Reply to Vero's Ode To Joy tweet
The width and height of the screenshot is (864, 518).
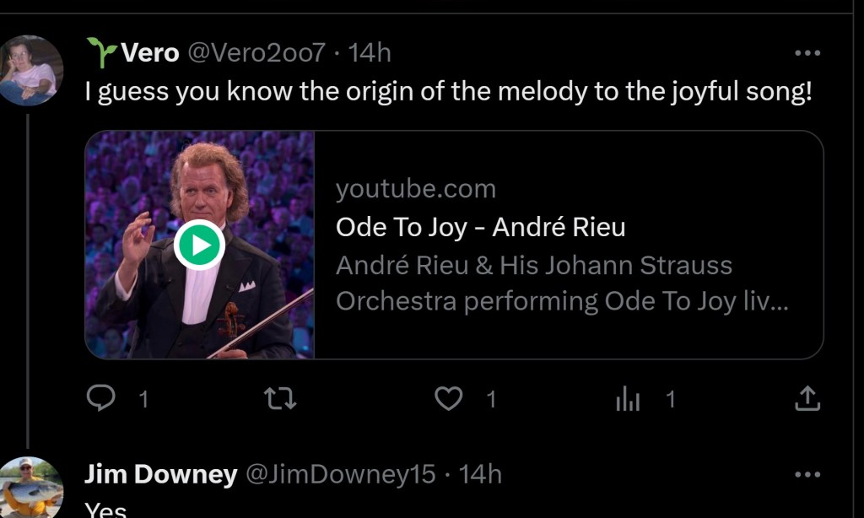pos(101,398)
